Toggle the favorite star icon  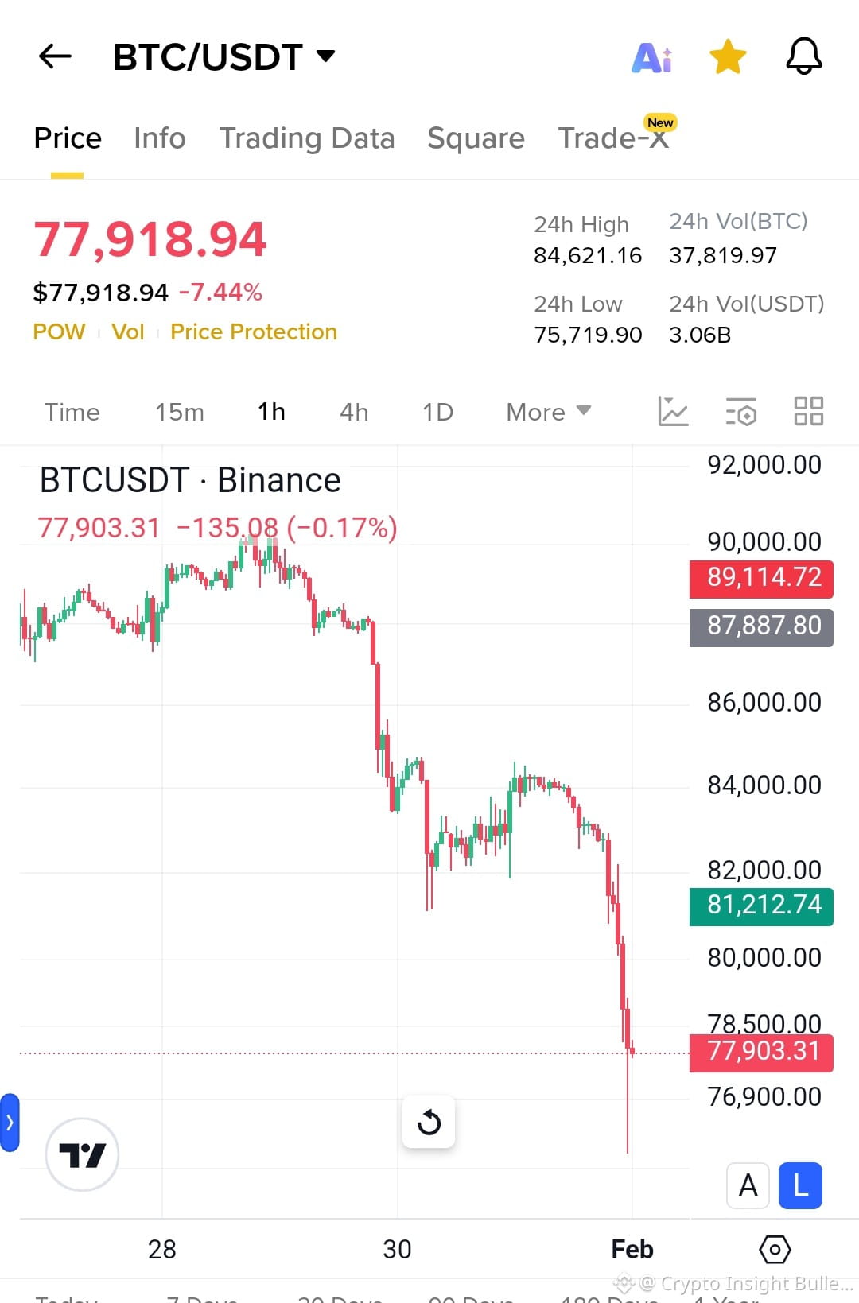tap(728, 57)
